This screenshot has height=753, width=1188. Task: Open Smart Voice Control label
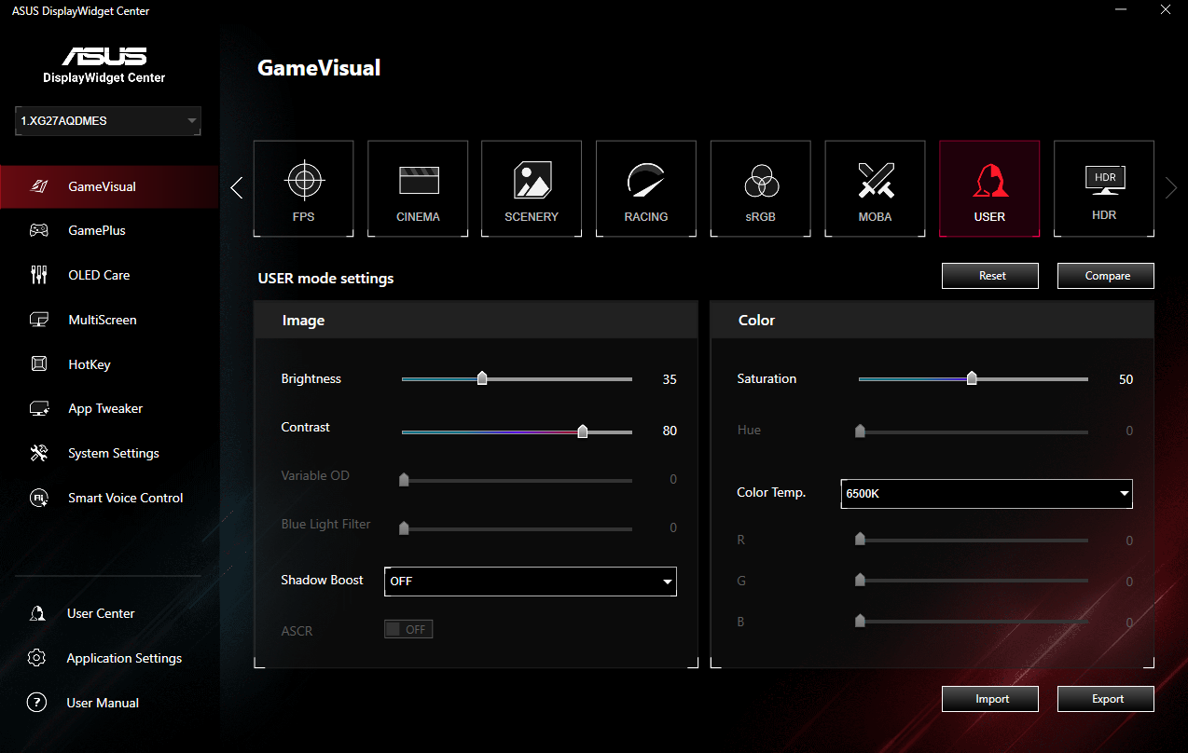tap(126, 498)
